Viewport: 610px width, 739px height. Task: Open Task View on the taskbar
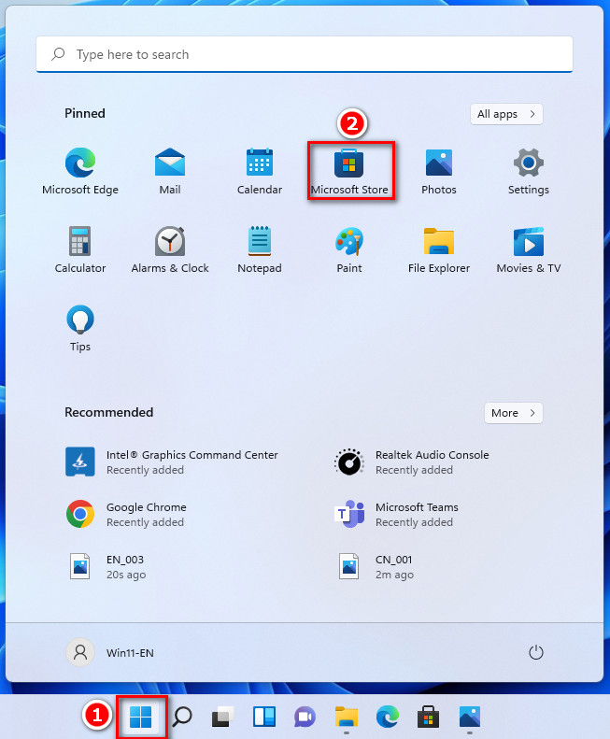pyautogui.click(x=223, y=717)
